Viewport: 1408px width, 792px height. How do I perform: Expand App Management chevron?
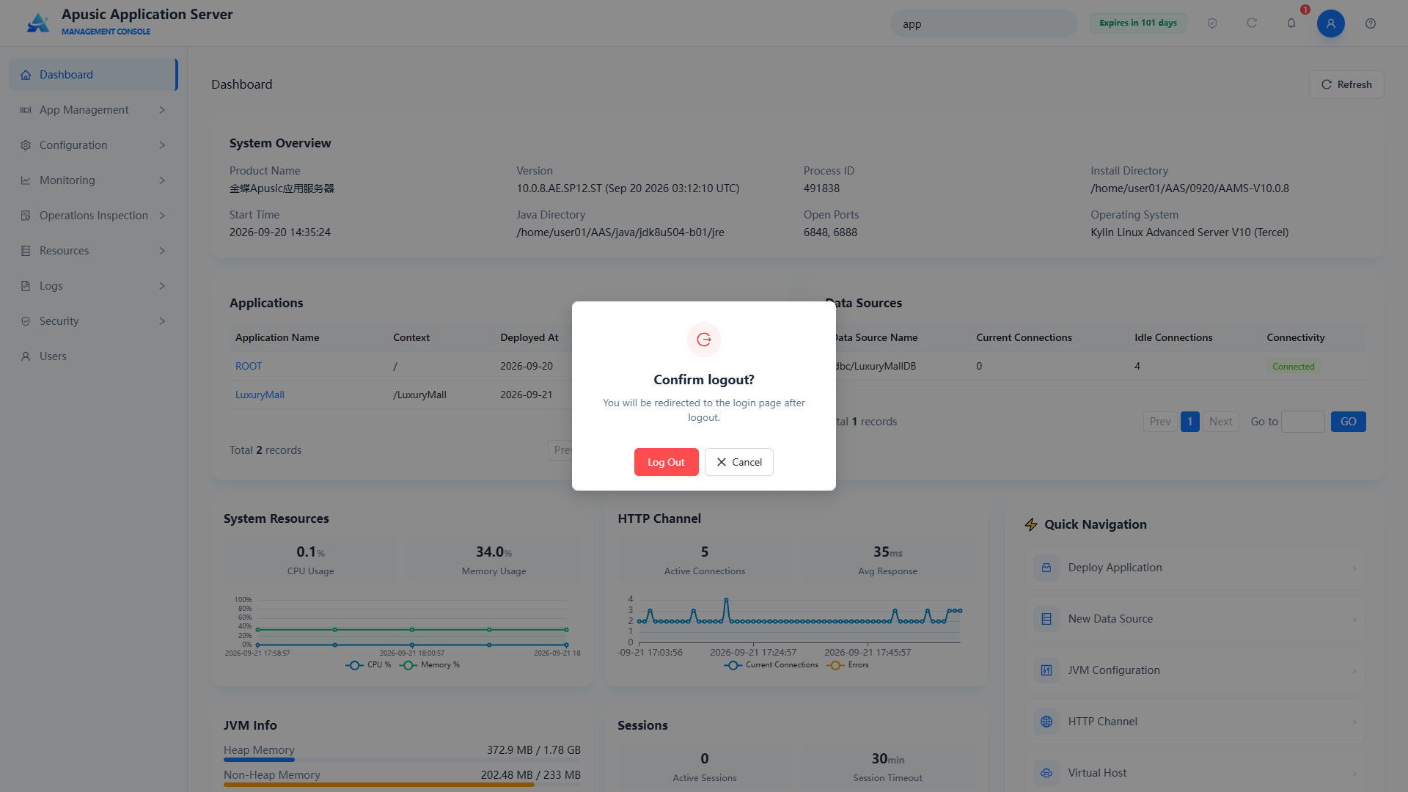(x=162, y=110)
